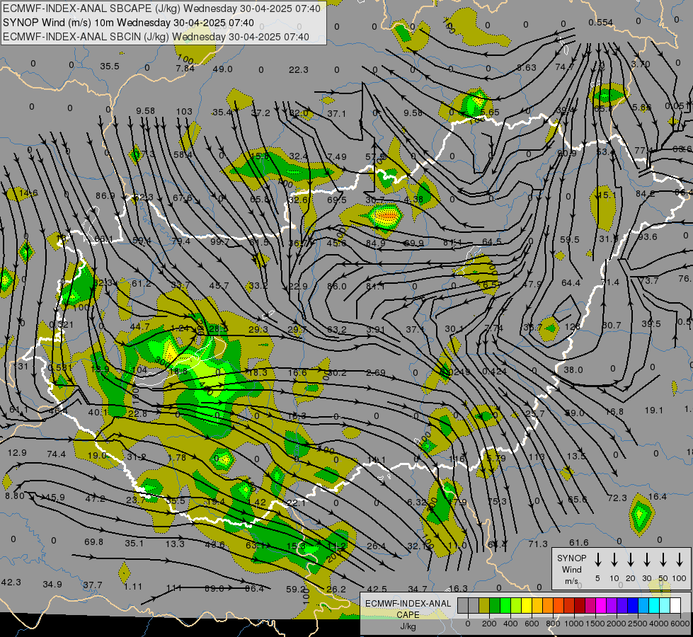Viewport: 693px width, 637px height.
Task: Click the map value 47.2
Action: pos(96,499)
